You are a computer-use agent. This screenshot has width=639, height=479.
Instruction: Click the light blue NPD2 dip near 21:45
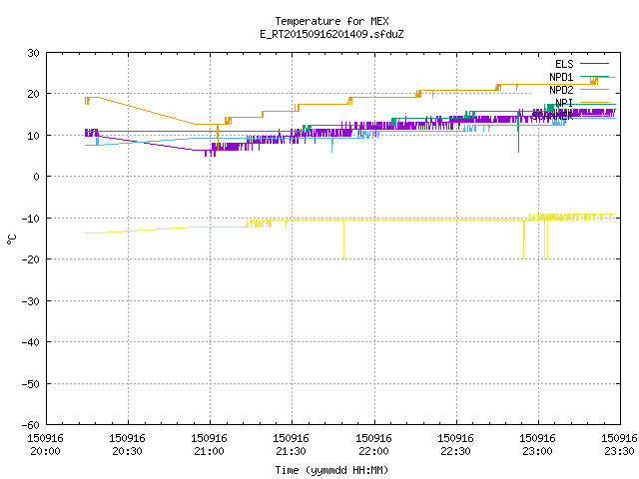click(x=332, y=146)
